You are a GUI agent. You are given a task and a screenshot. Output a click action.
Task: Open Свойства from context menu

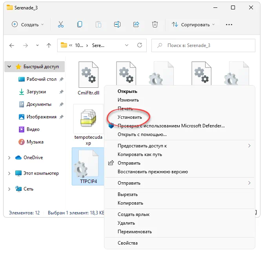(180, 243)
